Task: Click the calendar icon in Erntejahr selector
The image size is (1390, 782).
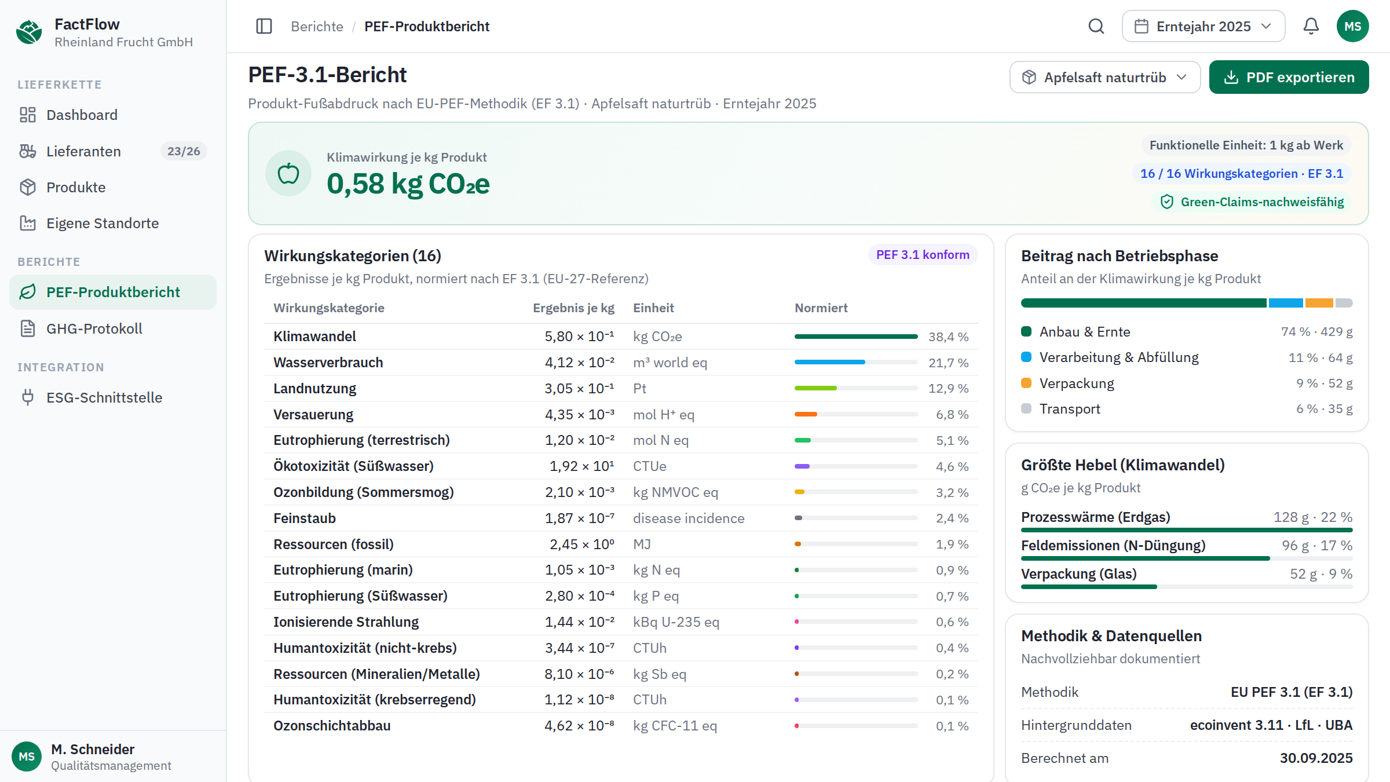Action: click(x=1141, y=26)
